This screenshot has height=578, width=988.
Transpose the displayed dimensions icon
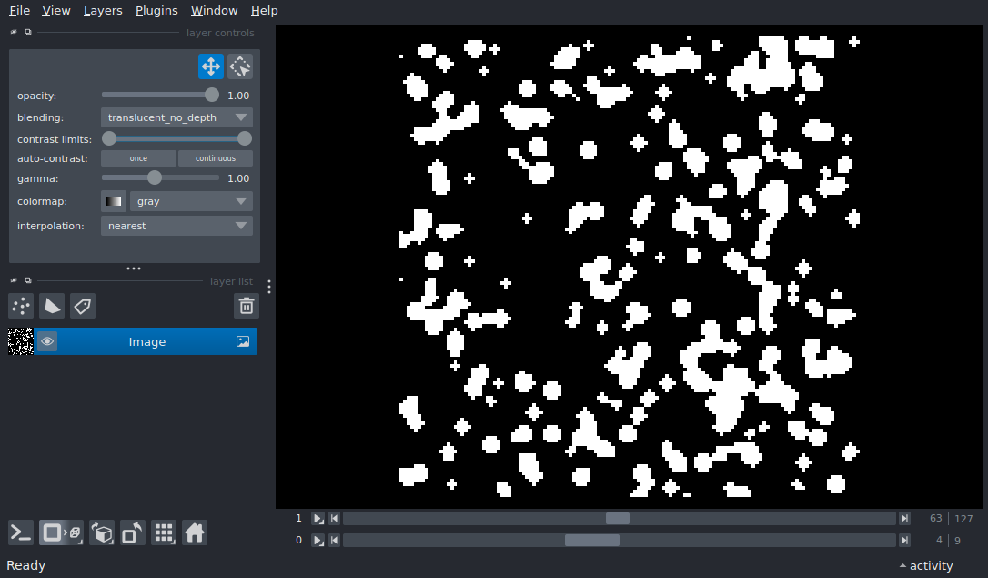tap(133, 533)
